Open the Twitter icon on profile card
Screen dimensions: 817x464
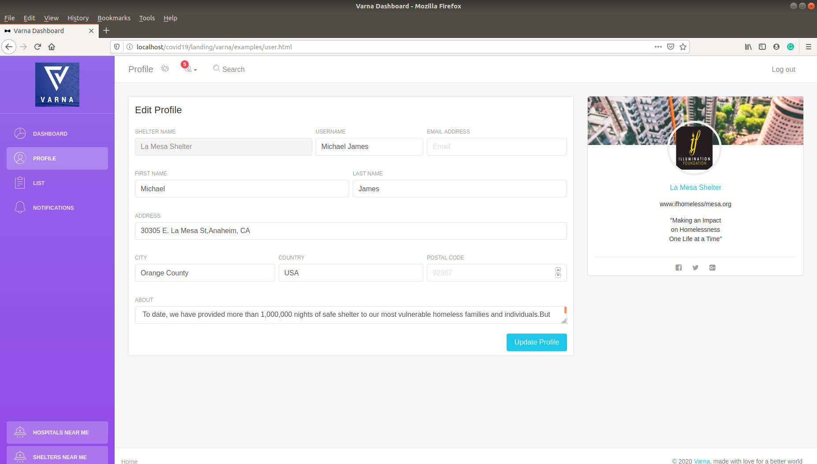[x=695, y=267]
